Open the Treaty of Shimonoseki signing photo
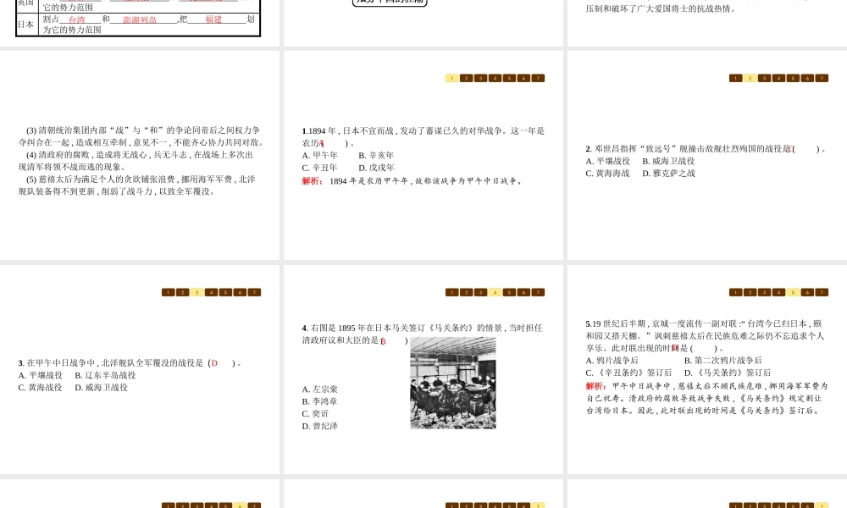Image resolution: width=847 pixels, height=508 pixels. [x=452, y=383]
